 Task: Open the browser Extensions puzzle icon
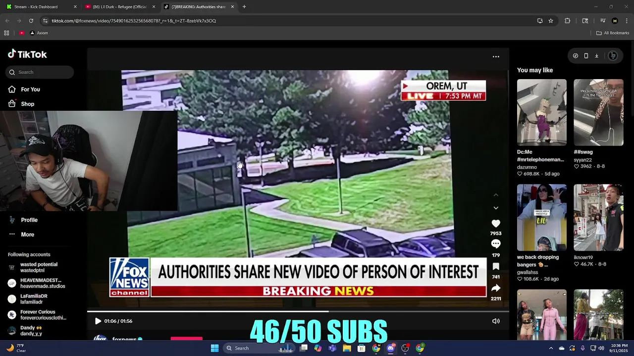(567, 21)
